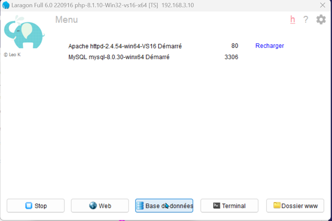Open the settings gear icon
This screenshot has height=221, width=332.
coord(321,20)
